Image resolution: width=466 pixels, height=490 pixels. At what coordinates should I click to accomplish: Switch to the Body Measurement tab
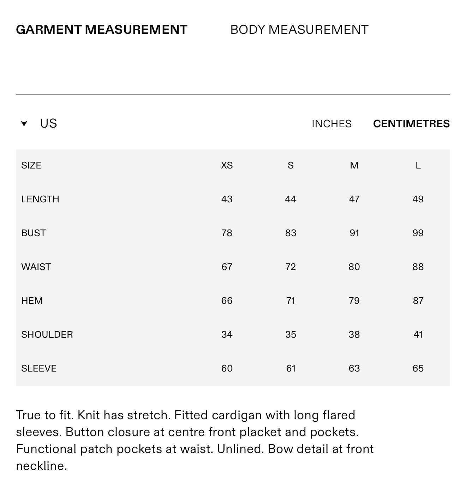pos(299,30)
